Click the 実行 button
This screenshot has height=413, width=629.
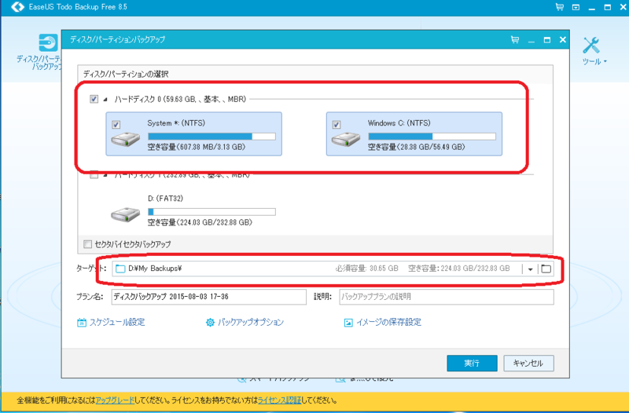click(x=473, y=364)
